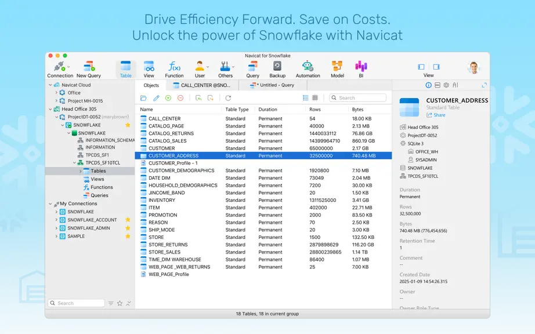Image resolution: width=535 pixels, height=334 pixels.
Task: Open the Automation toolbar icon
Action: tap(308, 70)
